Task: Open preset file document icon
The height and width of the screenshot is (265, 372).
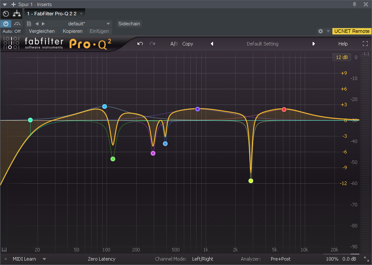Action: (29, 24)
